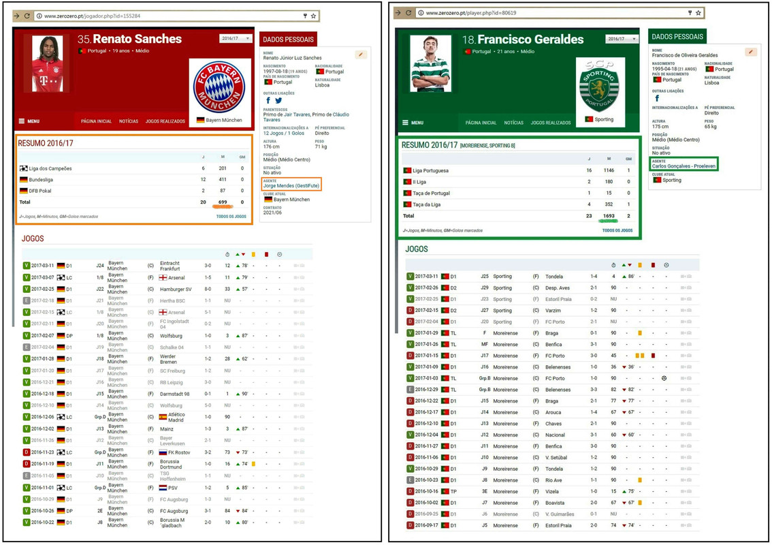Viewport: 772px width, 545px height.
Task: Click TODOS OS JOGOS link in Geraldes summary
Action: click(x=617, y=231)
